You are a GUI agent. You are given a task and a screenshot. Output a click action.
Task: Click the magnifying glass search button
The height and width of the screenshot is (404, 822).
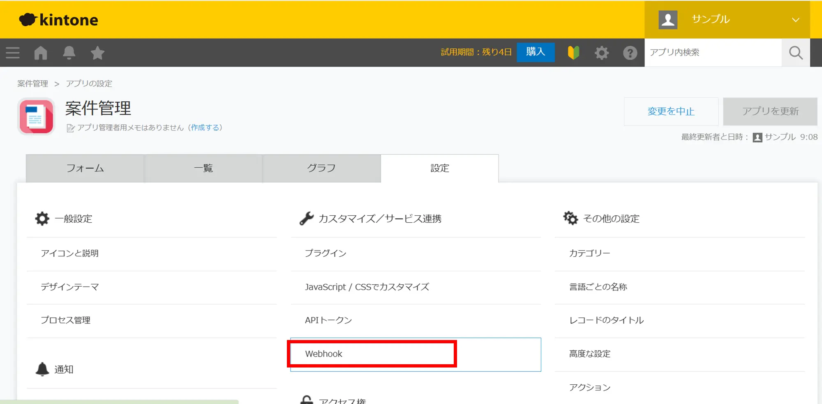tap(796, 52)
